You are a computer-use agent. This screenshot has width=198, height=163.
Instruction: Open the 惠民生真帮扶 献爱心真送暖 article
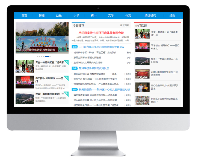click(87, 58)
